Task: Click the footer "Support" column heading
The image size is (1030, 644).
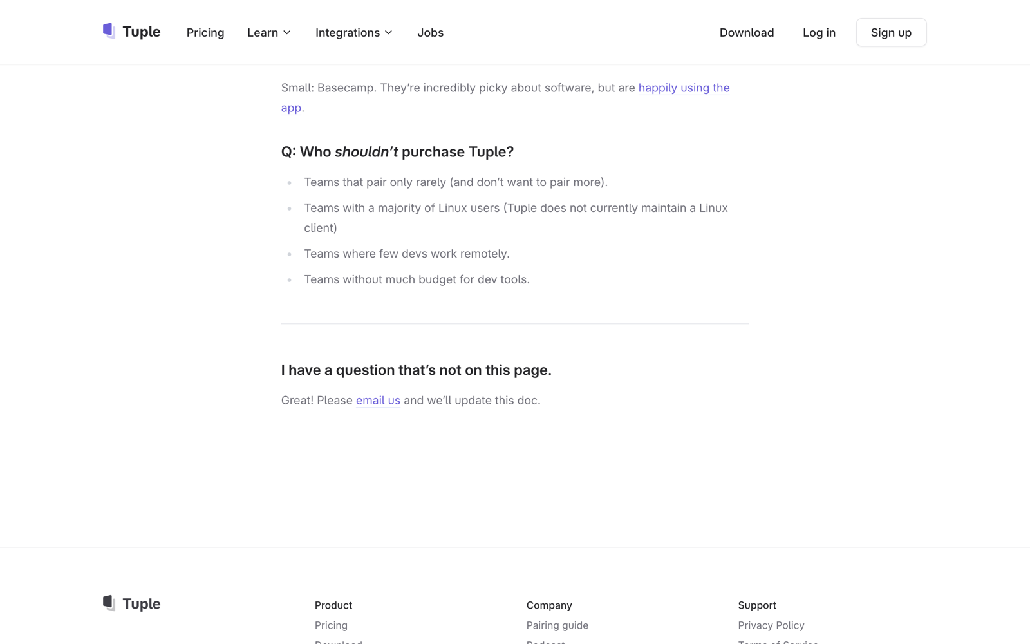Action: pos(757,605)
